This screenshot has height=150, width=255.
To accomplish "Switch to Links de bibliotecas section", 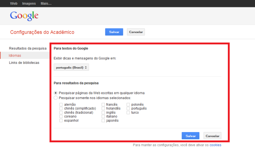I will click(24, 63).
